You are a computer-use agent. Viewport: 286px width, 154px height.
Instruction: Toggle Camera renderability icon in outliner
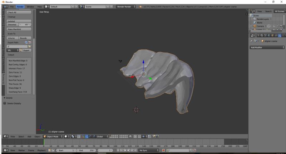281,26
